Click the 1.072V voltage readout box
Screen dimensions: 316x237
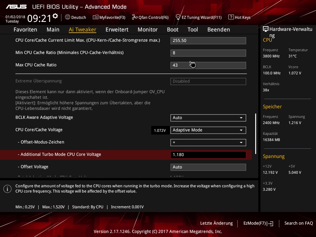click(160, 131)
